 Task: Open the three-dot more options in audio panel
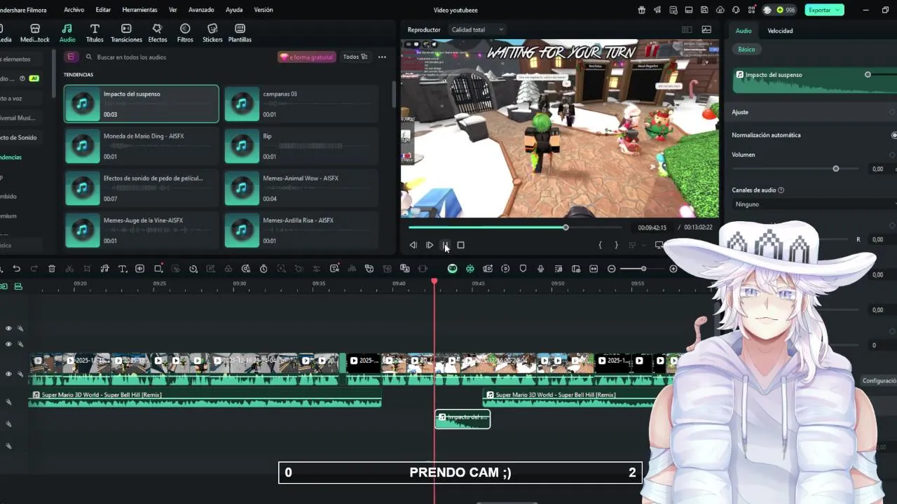pos(382,57)
